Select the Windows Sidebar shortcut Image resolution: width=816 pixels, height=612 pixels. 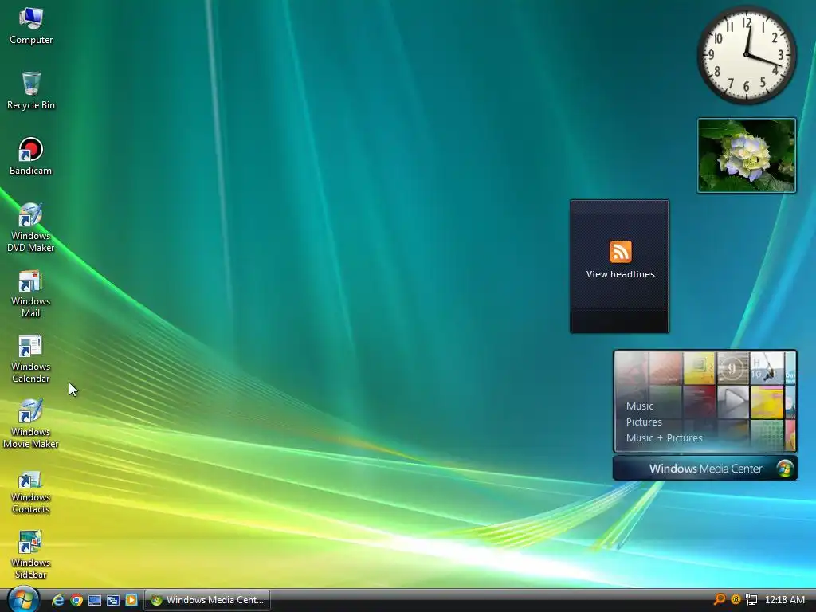pyautogui.click(x=31, y=555)
